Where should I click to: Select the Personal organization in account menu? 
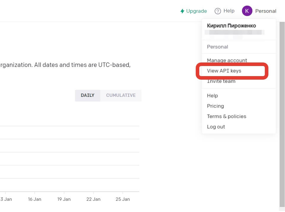[217, 47]
